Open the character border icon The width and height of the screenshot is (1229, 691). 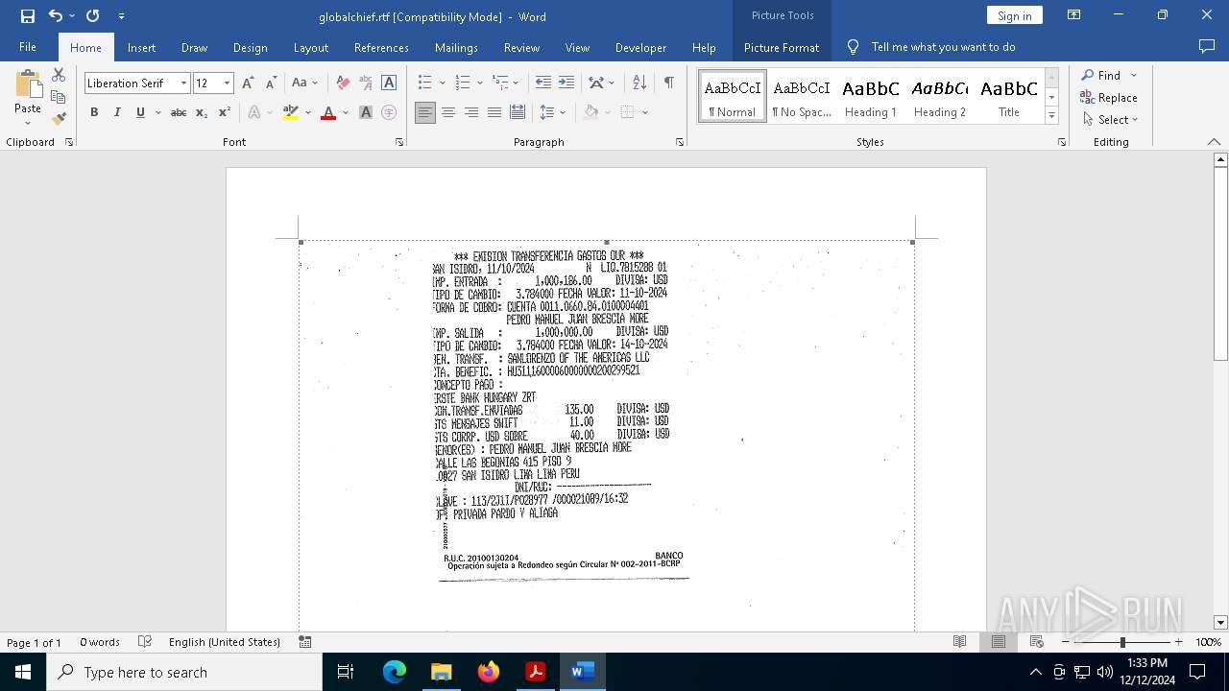(x=389, y=83)
